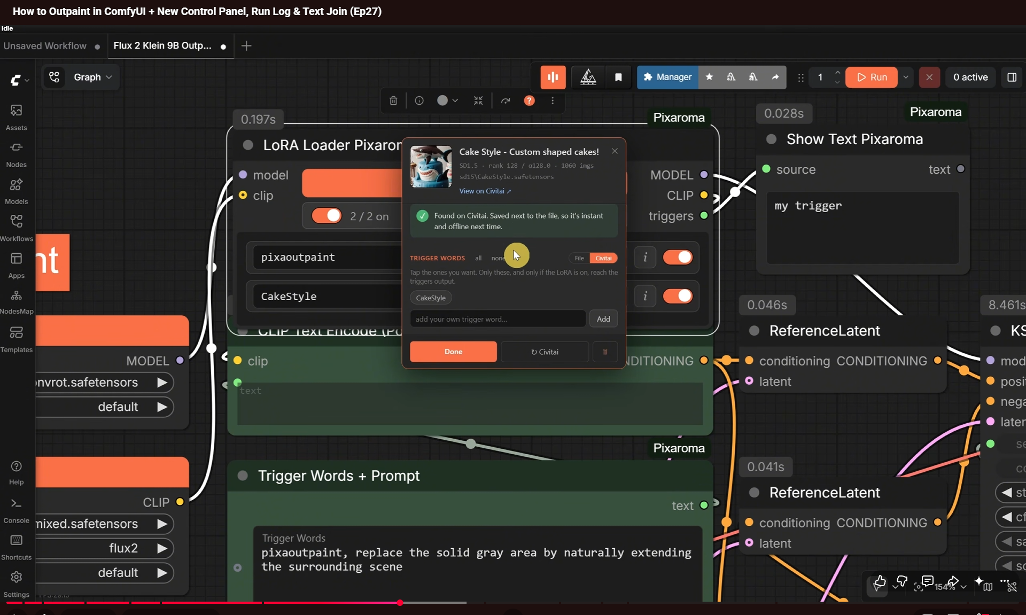Open the Run options dropdown arrow
The width and height of the screenshot is (1026, 615).
905,77
